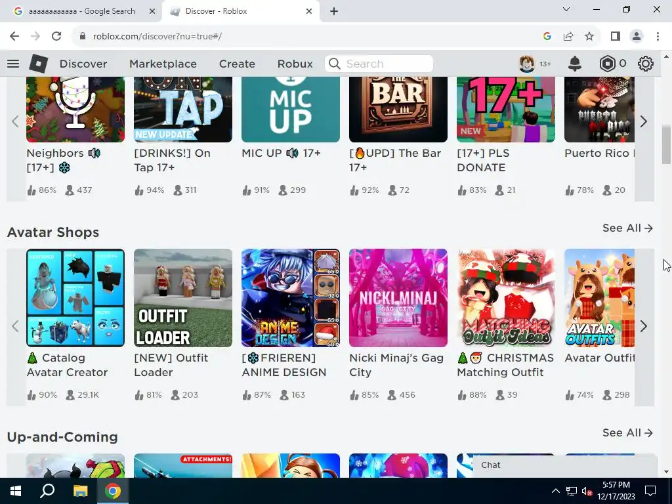Click the Nicki Minaj's Gag City title
The image size is (672, 504).
[396, 365]
